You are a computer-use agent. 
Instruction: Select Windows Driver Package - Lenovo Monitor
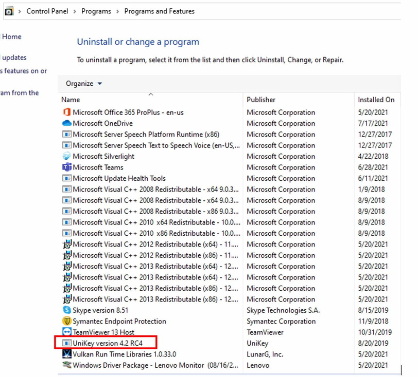(155, 365)
